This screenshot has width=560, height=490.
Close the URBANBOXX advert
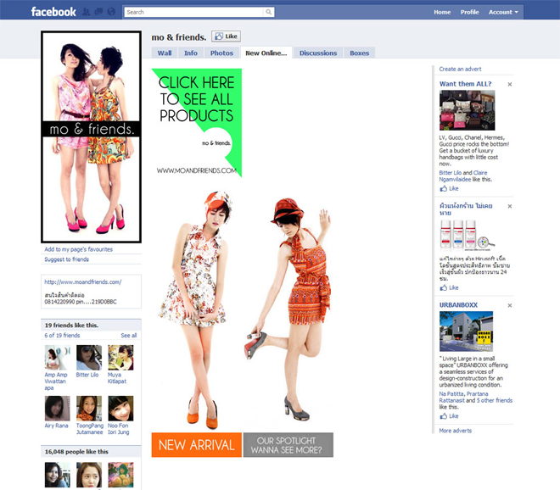(x=510, y=305)
